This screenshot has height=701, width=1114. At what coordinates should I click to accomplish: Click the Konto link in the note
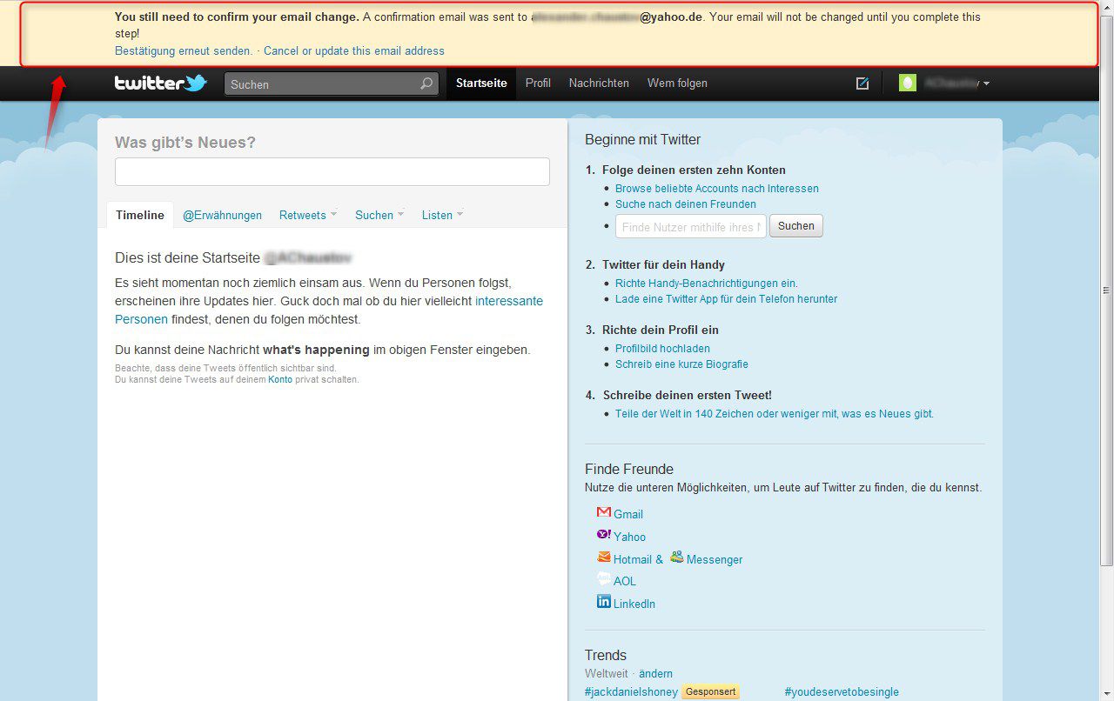tap(280, 379)
